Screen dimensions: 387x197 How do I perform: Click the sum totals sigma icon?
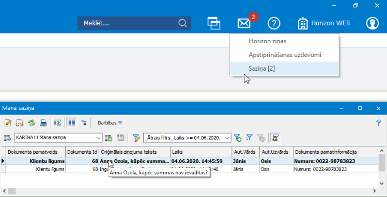click(x=57, y=123)
